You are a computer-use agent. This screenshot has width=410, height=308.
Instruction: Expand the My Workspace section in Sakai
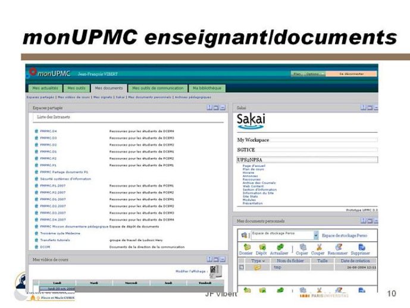coord(307,140)
